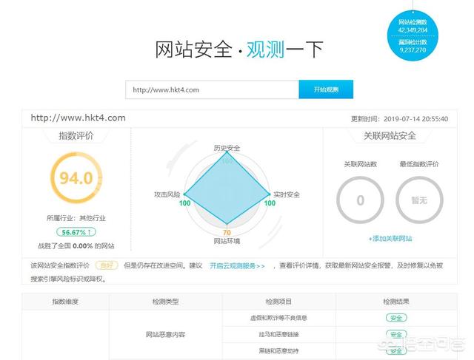474x360 pixels.
Task: Click the 最低指数评价 circle showing 暂无
Action: coord(419,200)
